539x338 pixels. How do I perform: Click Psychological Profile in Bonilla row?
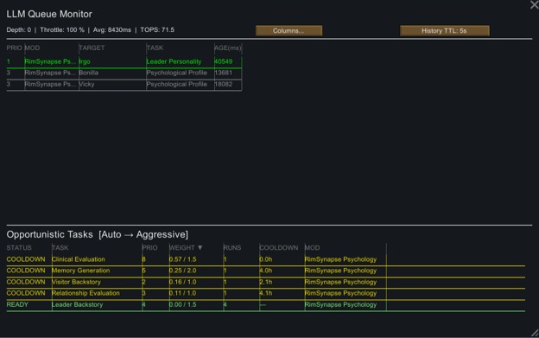click(x=177, y=73)
